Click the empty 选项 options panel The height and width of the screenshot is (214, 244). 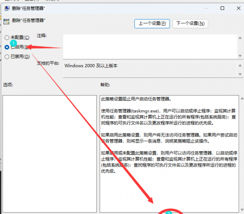(50, 154)
